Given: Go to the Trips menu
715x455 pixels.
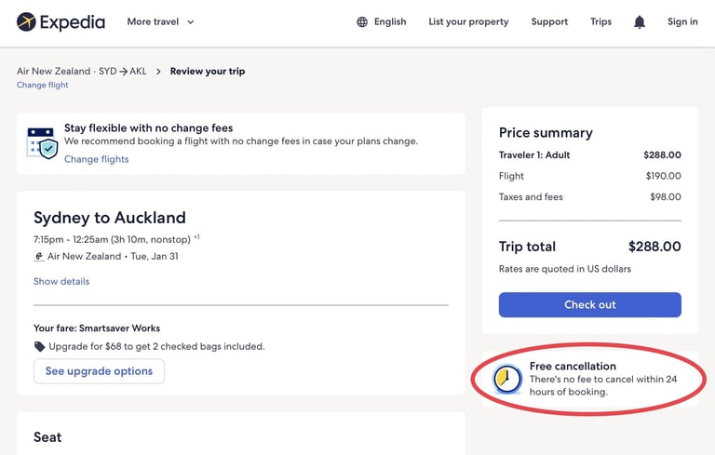Looking at the screenshot, I should tap(600, 22).
